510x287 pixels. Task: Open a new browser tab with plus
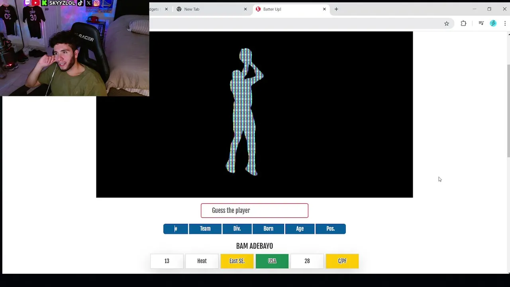336,9
